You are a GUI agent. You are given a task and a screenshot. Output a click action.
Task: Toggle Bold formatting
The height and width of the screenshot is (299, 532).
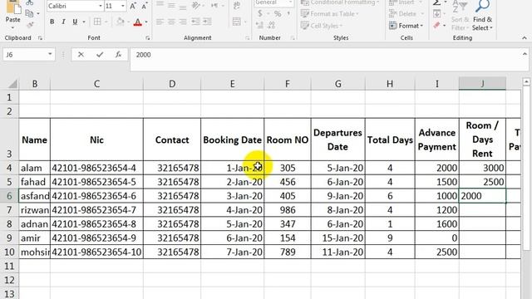point(52,22)
